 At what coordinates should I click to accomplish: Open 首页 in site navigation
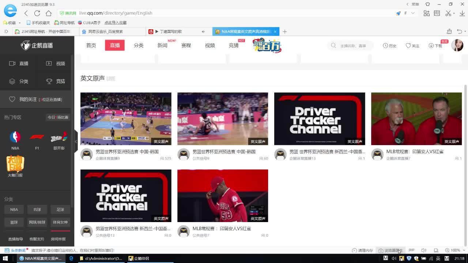point(91,45)
